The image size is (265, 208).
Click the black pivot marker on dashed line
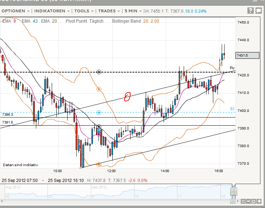[x=99, y=72]
